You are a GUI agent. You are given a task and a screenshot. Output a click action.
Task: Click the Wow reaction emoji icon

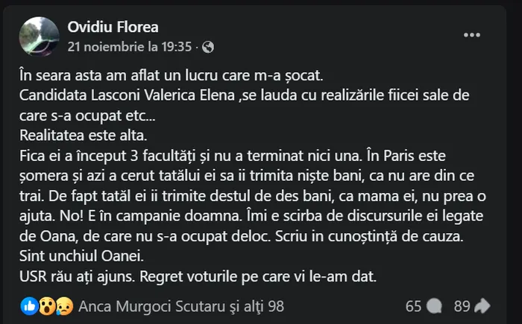[x=46, y=305]
